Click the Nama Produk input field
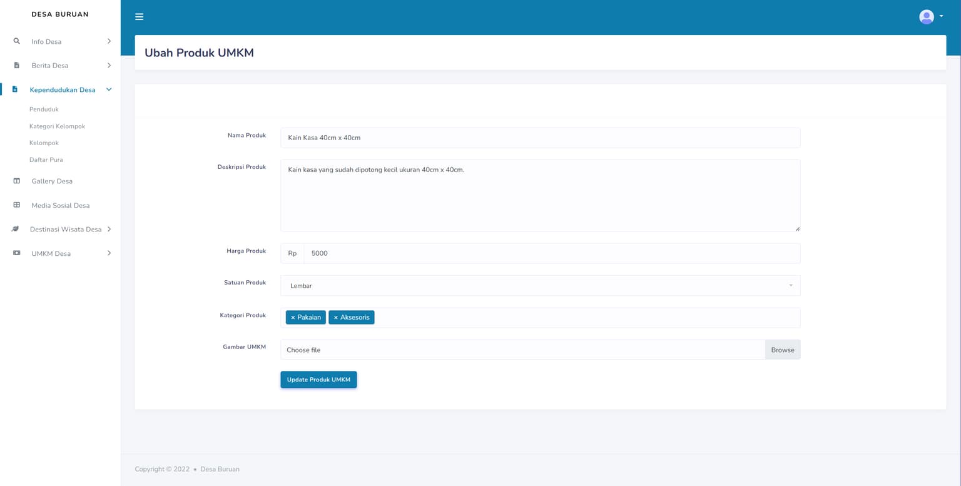The width and height of the screenshot is (961, 486). (x=540, y=138)
